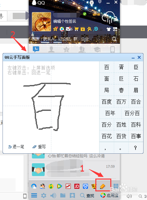Open the QQ handwriting pencil tool
147x200 pixels.
(x=103, y=187)
